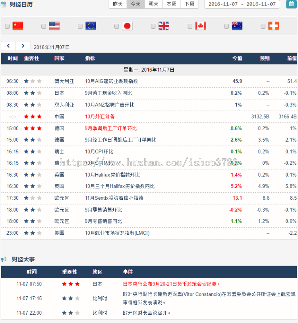Click importance stars in 10月AiG建筑业表现指数 row
The image size is (298, 323).
point(33,81)
